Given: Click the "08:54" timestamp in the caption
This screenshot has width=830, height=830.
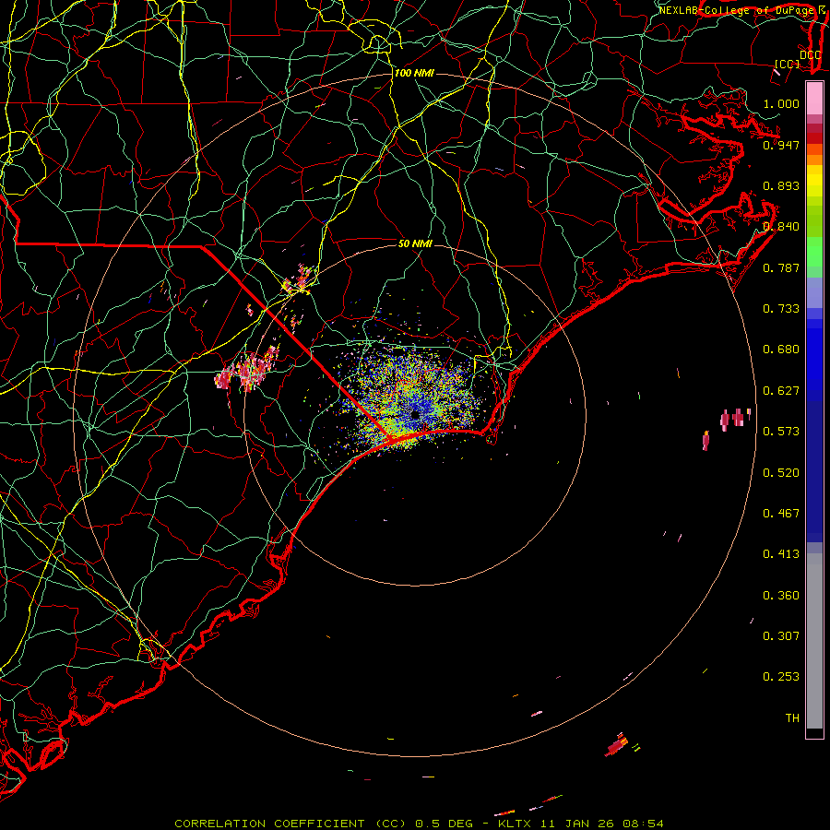Looking at the screenshot, I should [643, 824].
